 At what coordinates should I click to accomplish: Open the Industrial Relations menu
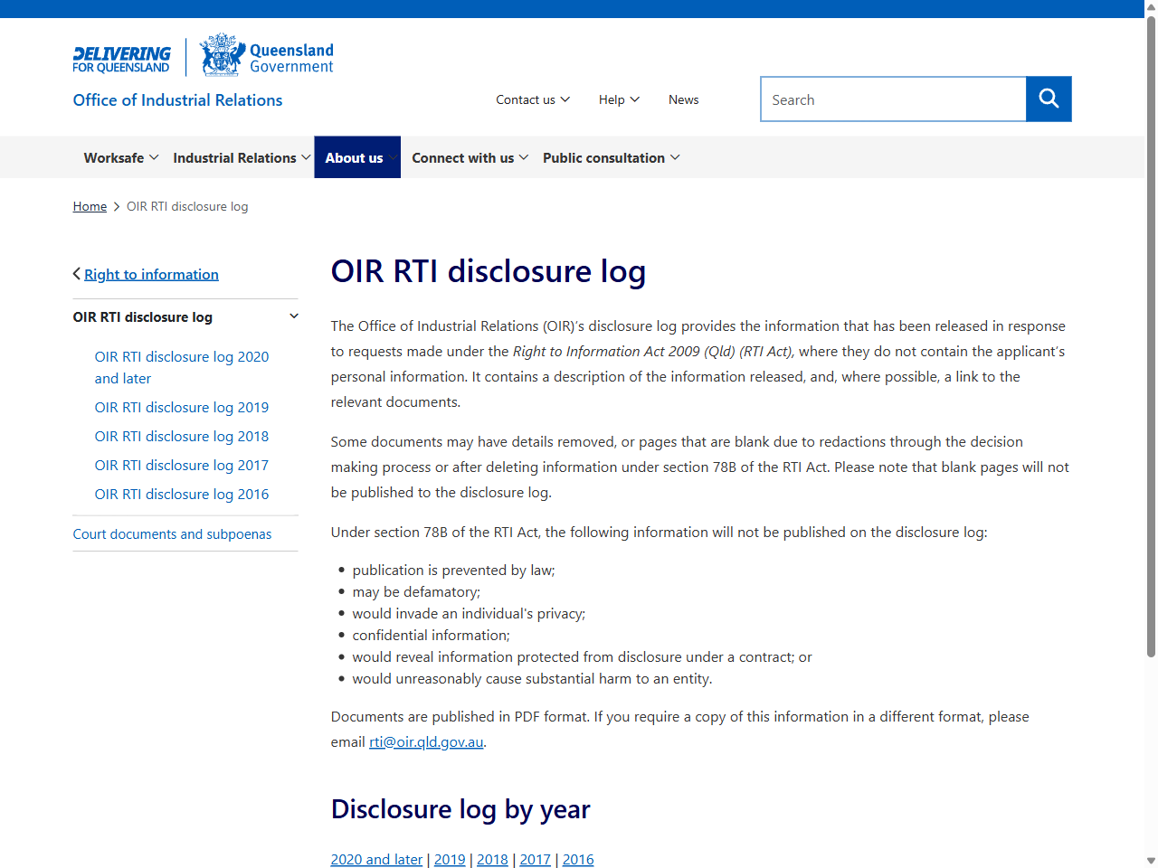[x=240, y=157]
